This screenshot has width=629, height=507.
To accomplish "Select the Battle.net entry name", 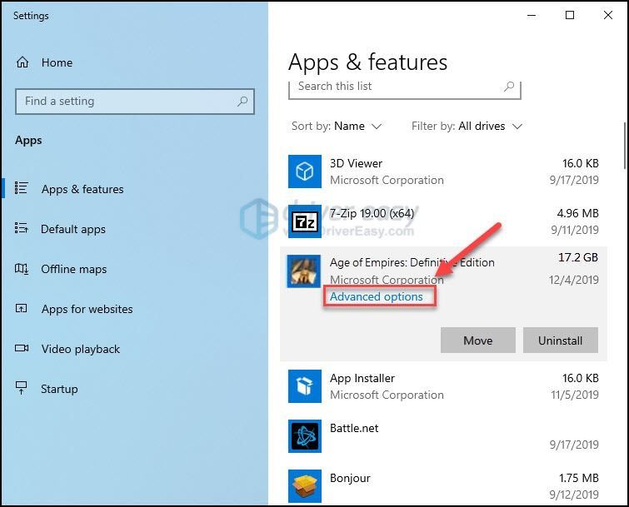I will click(x=354, y=428).
